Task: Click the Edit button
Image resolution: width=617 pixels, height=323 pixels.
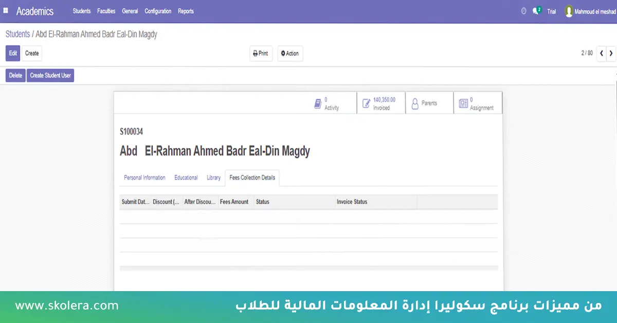Action: click(13, 53)
